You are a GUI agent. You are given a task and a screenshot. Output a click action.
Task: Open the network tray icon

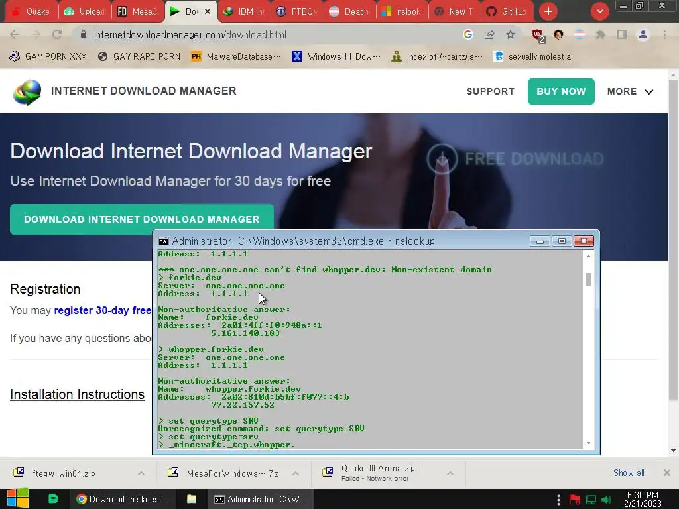coord(591,500)
